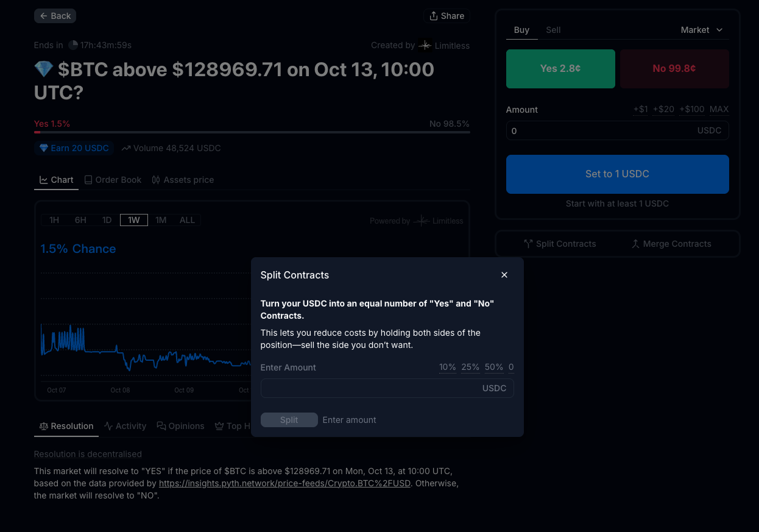Open the Merge Contracts icon button
The height and width of the screenshot is (532, 759).
point(671,244)
